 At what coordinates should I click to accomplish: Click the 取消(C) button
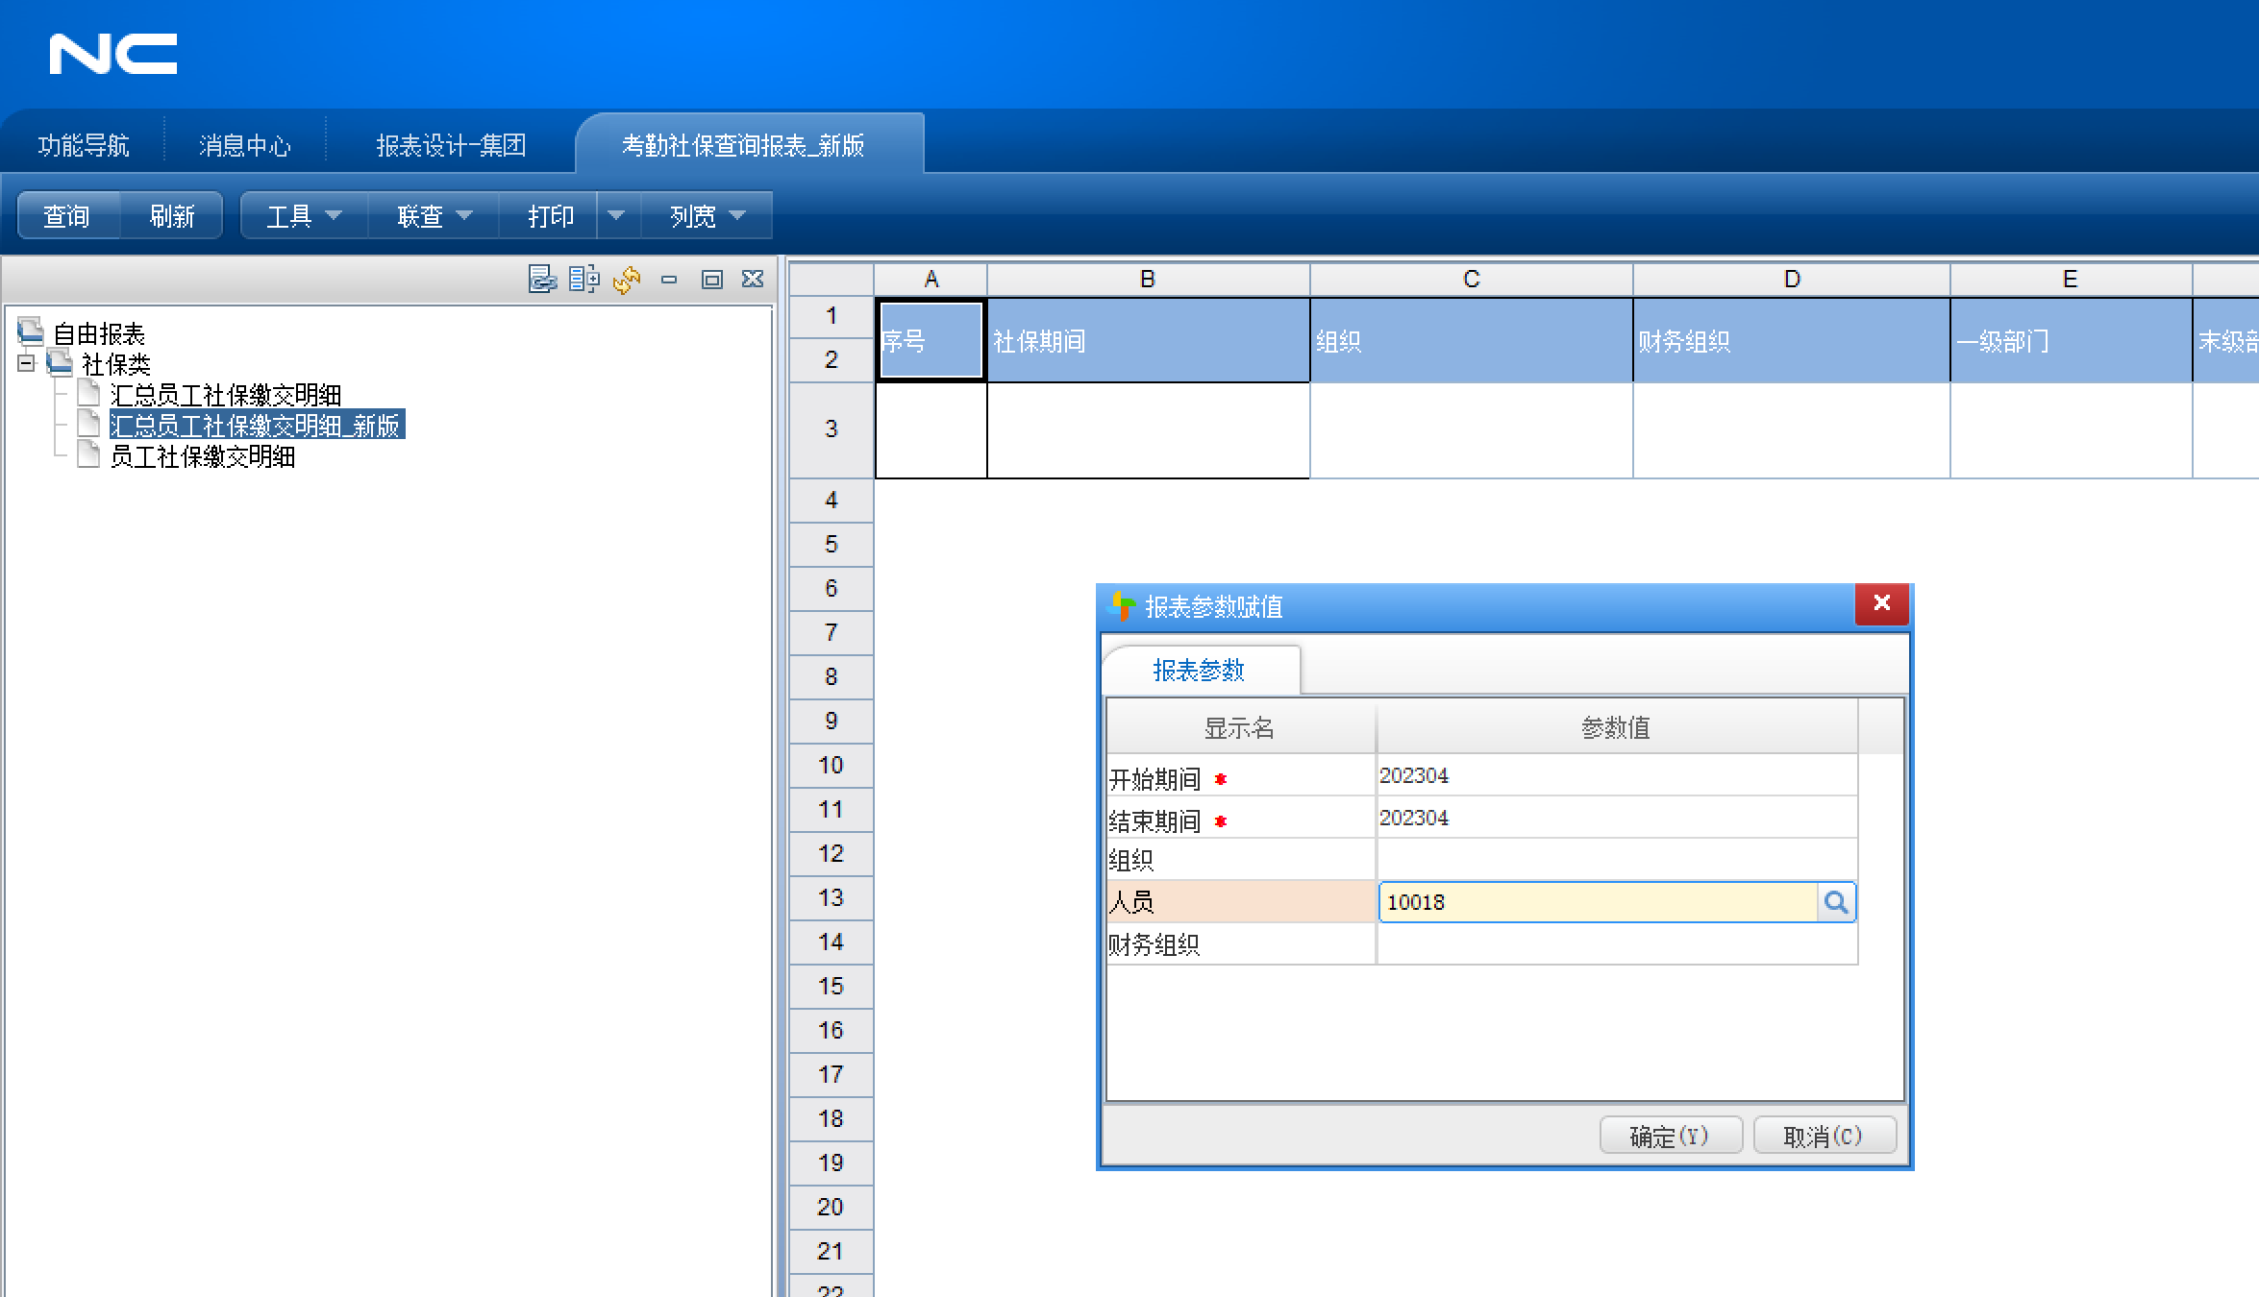pos(1824,1136)
